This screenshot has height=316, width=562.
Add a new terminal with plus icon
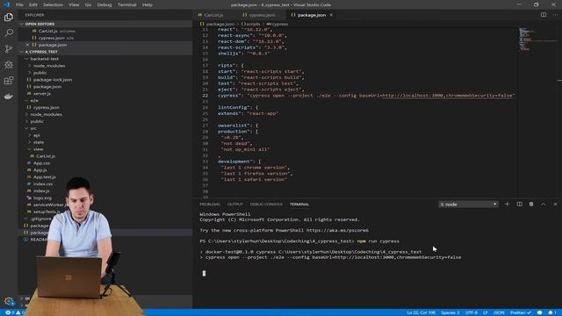(507, 205)
